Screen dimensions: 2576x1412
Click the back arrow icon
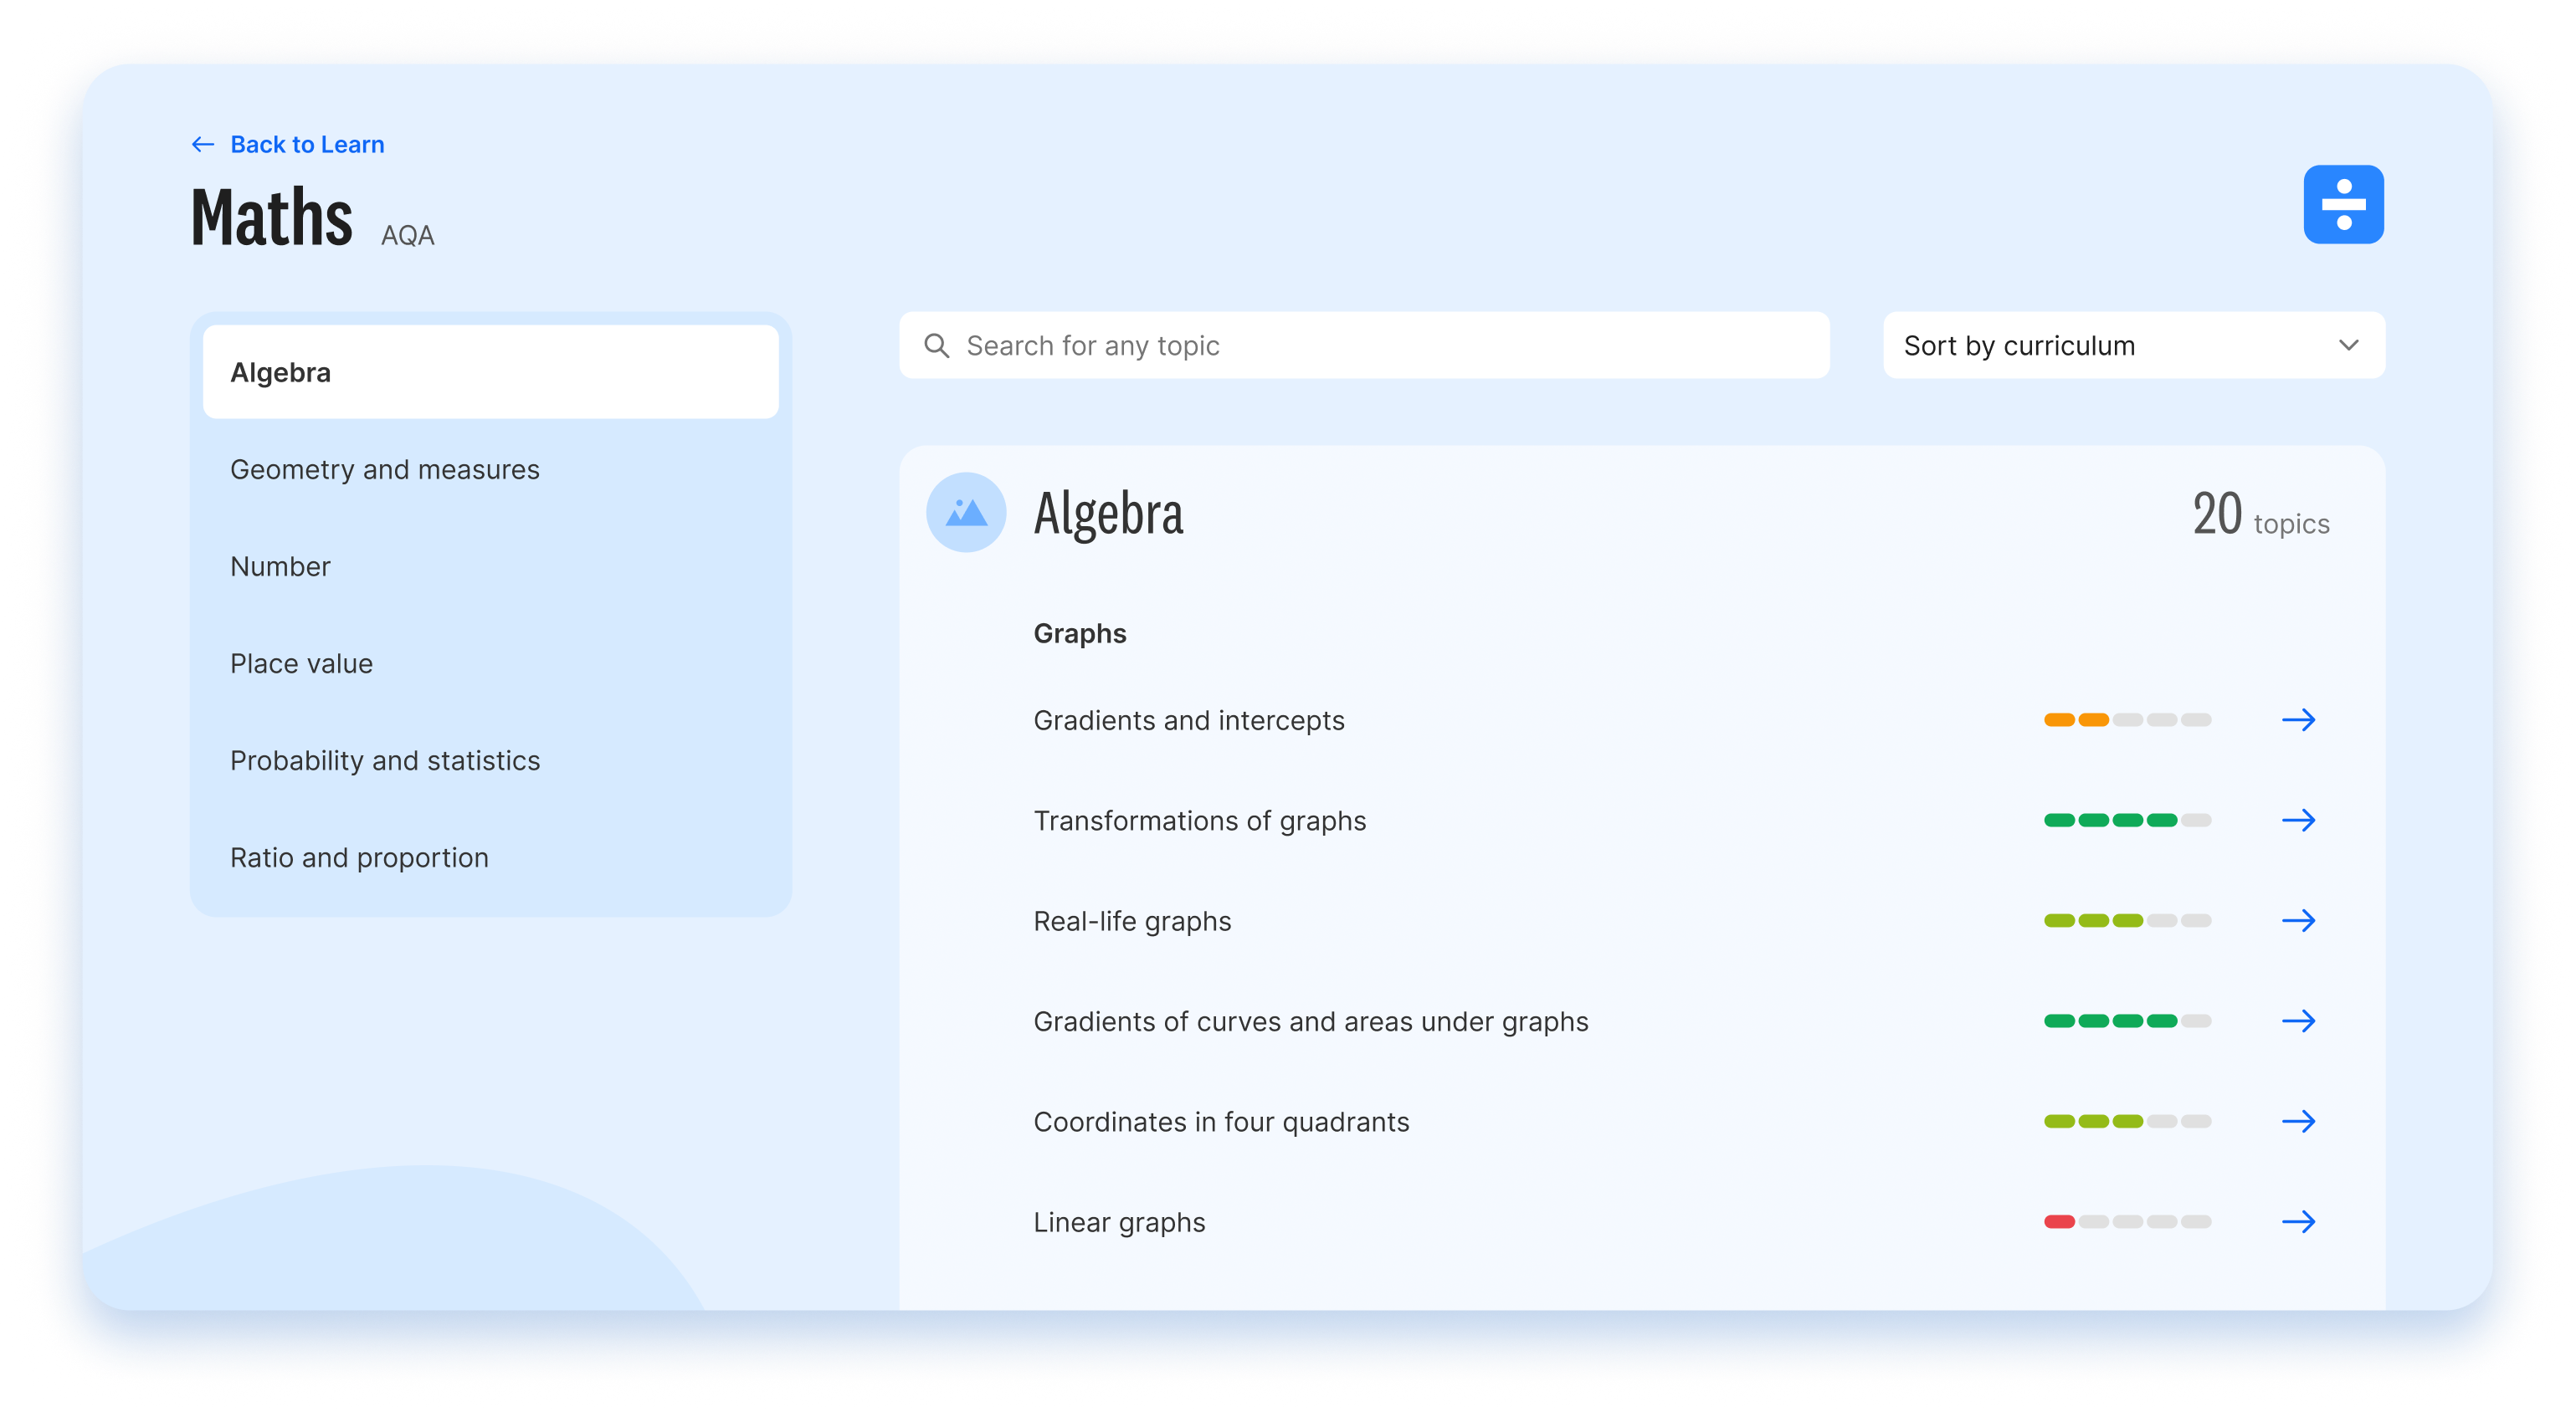pyautogui.click(x=202, y=145)
